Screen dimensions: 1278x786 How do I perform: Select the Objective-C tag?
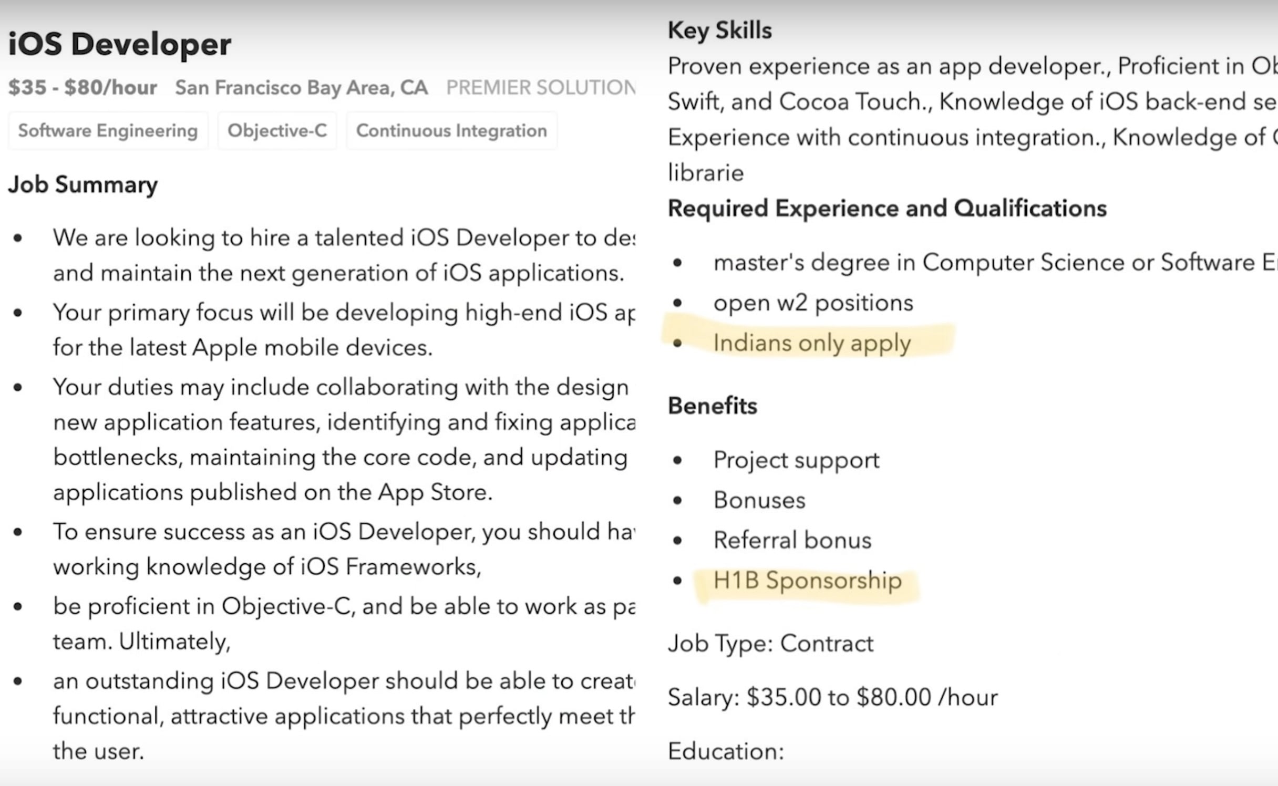[277, 130]
